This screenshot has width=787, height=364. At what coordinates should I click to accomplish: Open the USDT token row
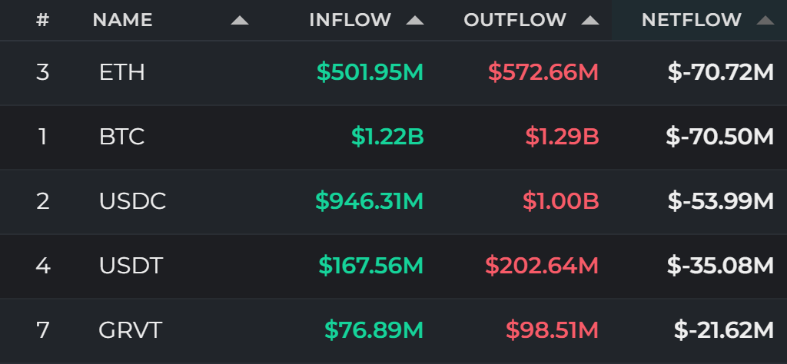tap(393, 266)
